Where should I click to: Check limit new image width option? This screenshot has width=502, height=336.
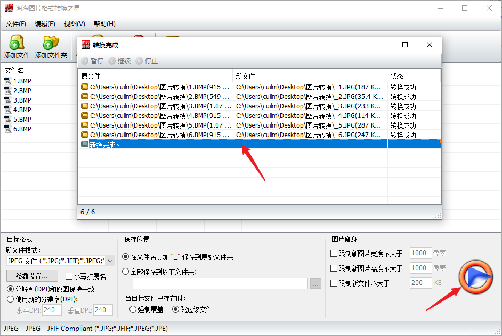pos(334,254)
